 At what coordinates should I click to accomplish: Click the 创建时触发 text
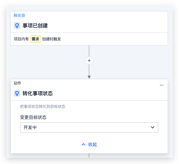coord(51,39)
